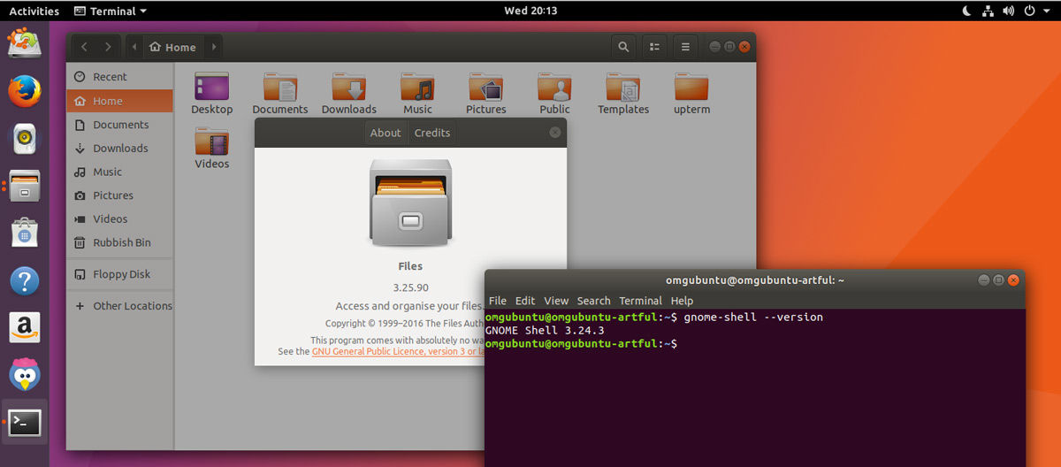Switch to the About tab
This screenshot has height=467, width=1061.
click(385, 133)
